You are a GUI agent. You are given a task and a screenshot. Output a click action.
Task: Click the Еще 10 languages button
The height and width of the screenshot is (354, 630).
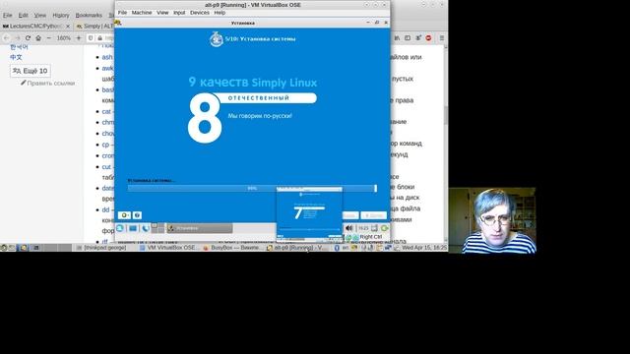[31, 71]
